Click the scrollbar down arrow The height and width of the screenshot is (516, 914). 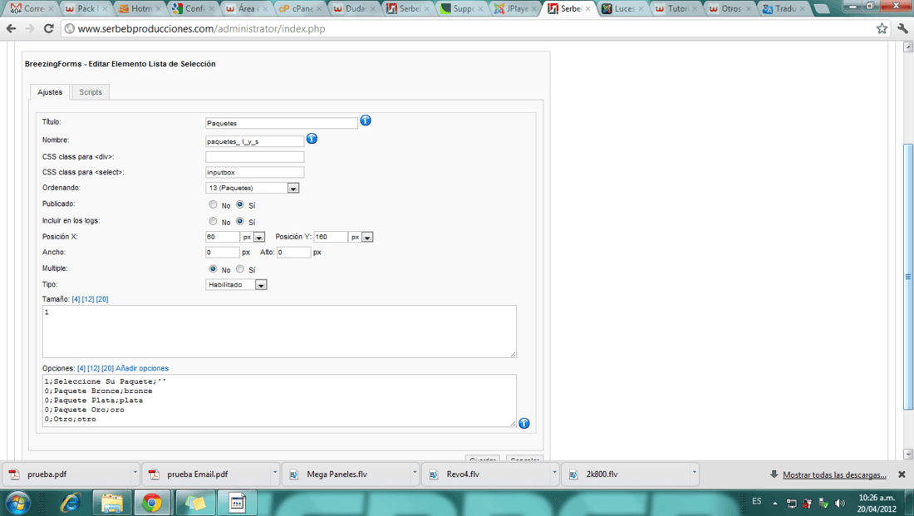[907, 454]
